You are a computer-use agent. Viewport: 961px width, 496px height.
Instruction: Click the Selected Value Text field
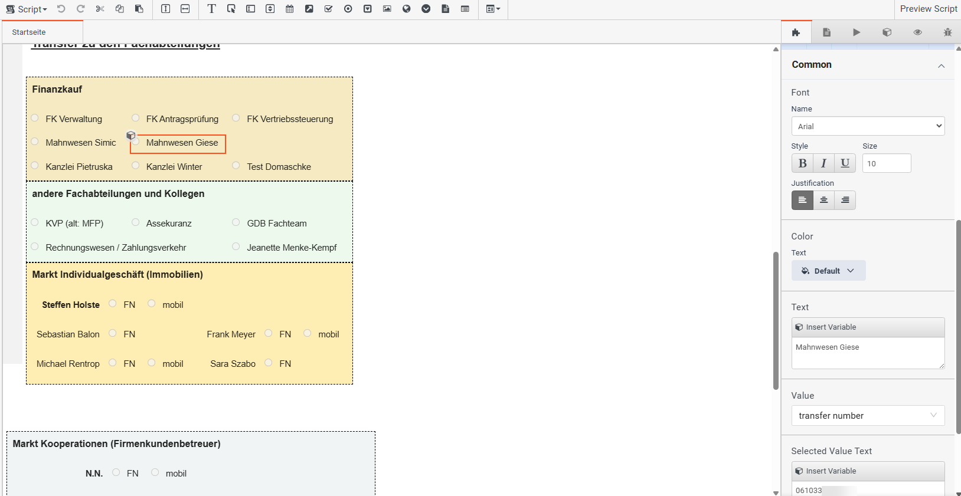[x=868, y=489]
